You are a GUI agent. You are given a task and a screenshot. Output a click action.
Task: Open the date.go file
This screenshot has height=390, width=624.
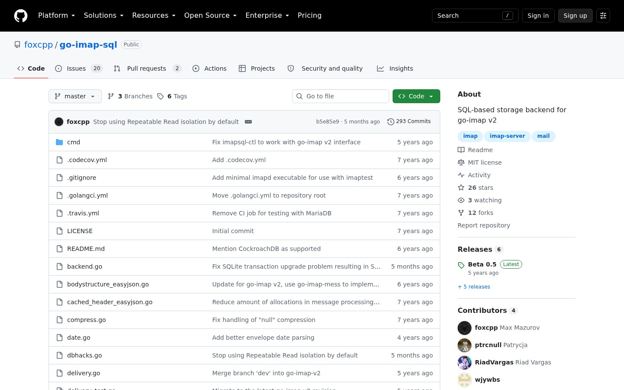point(79,338)
